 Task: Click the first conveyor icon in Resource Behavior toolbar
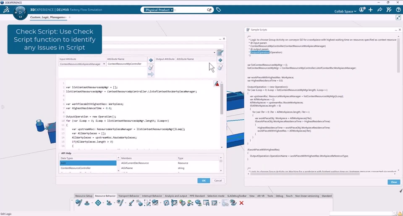79,203
